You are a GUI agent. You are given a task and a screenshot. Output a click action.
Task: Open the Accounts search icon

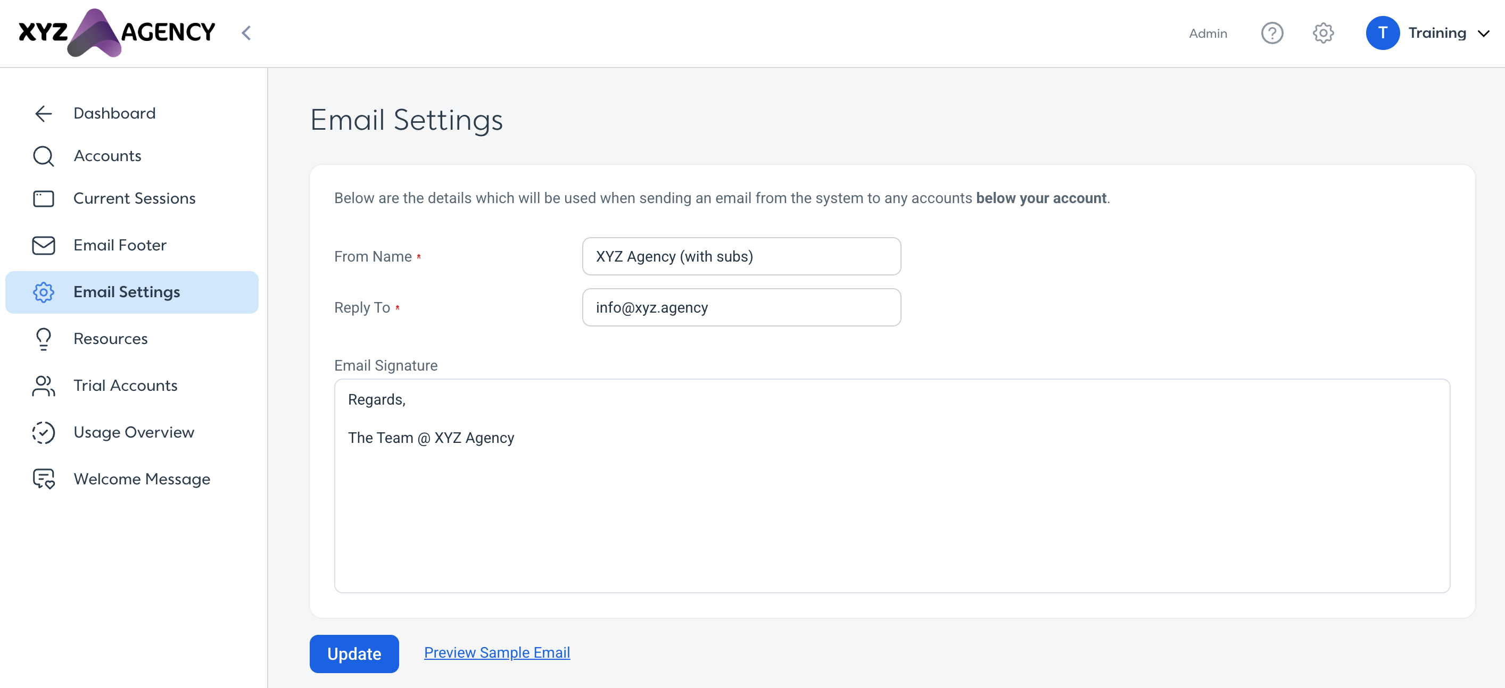click(x=44, y=156)
